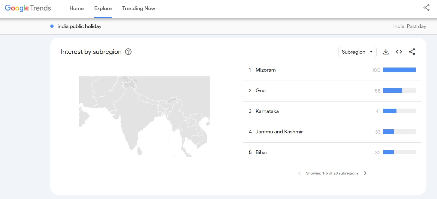This screenshot has width=437, height=199.
Task: Open help for Interest by subregion
Action: point(128,52)
